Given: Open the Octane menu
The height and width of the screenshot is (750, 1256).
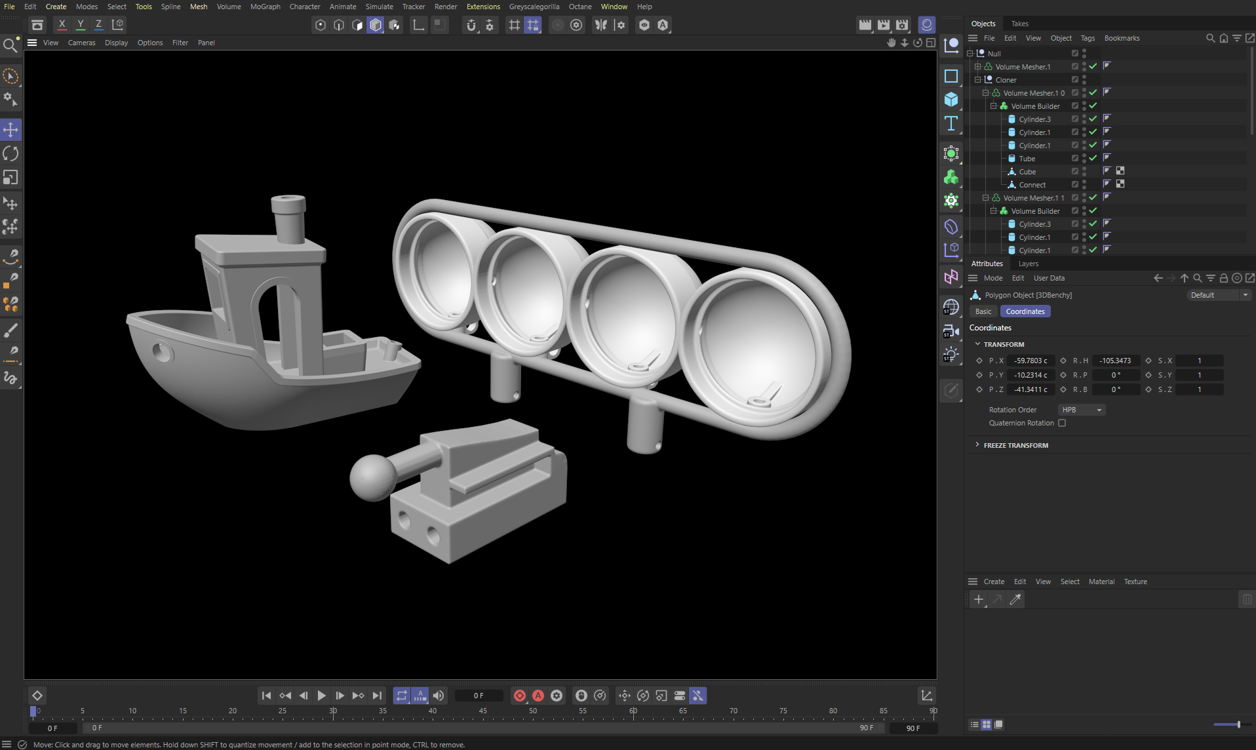Looking at the screenshot, I should tap(579, 7).
